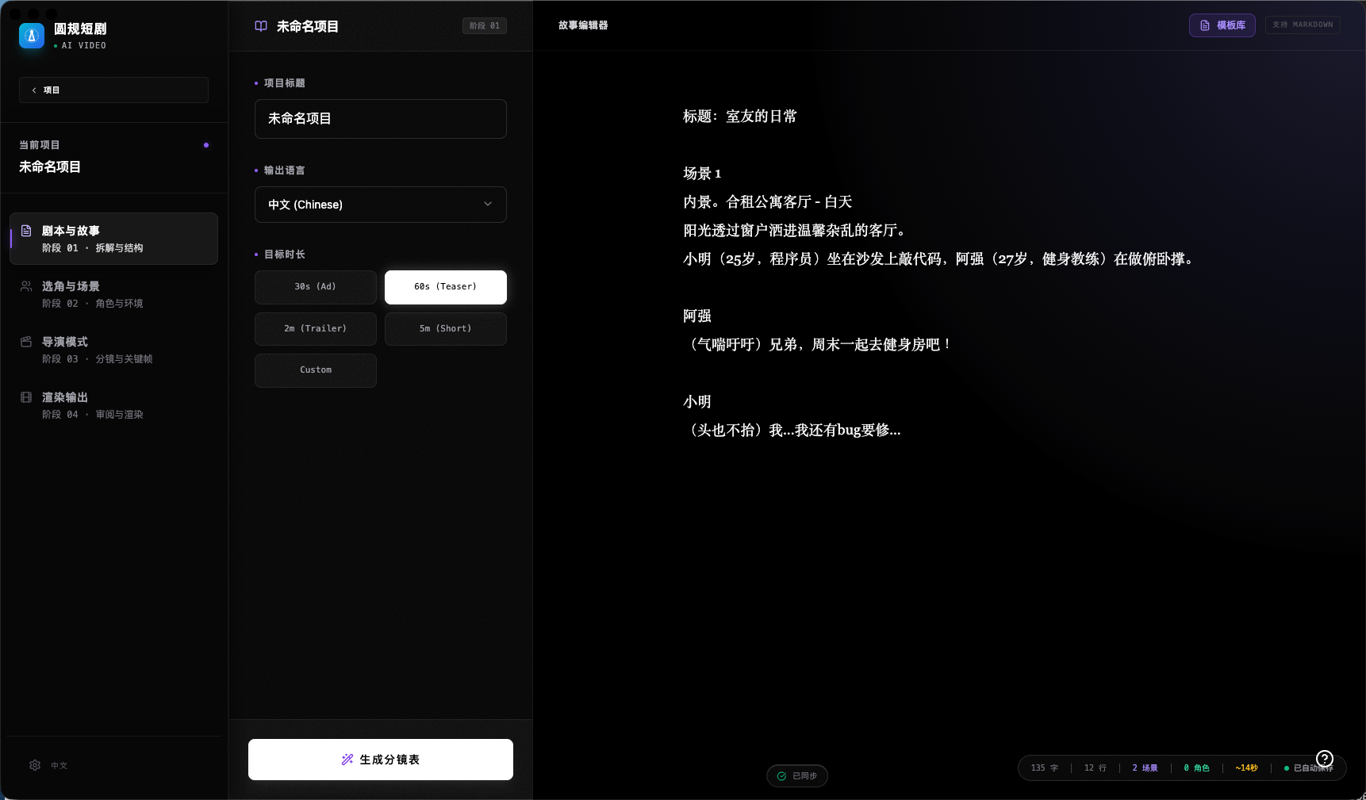Click the 圆规短剧 app logo icon
The image size is (1366, 800).
(x=31, y=35)
